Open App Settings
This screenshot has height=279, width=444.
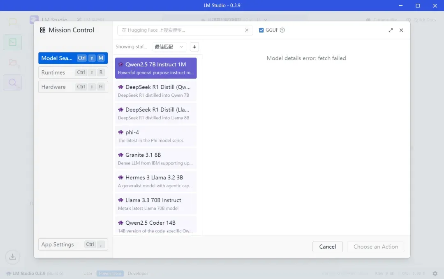point(73,244)
